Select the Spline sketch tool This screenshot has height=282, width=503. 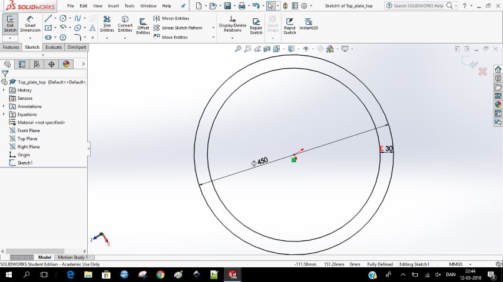point(78,18)
